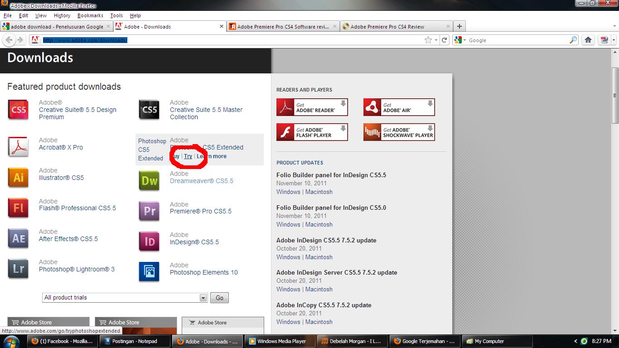Viewport: 619px width, 348px height.
Task: Open the Edit menu
Action: coord(24,15)
